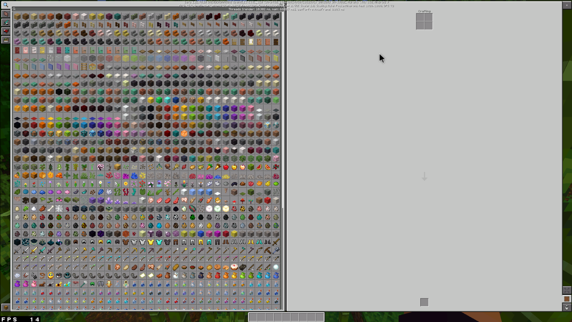
Task: Pick the small red mushroom item
Action: pyautogui.click(x=234, y=200)
